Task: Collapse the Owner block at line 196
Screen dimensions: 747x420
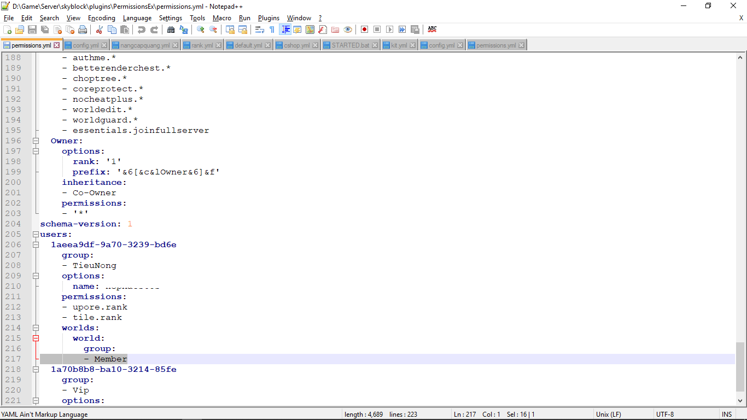Action: [x=36, y=141]
